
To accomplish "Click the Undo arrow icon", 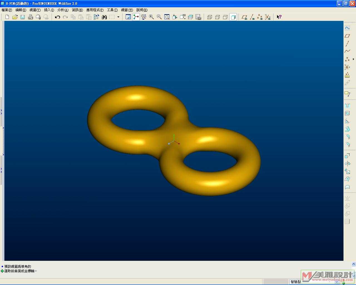I will click(x=58, y=17).
